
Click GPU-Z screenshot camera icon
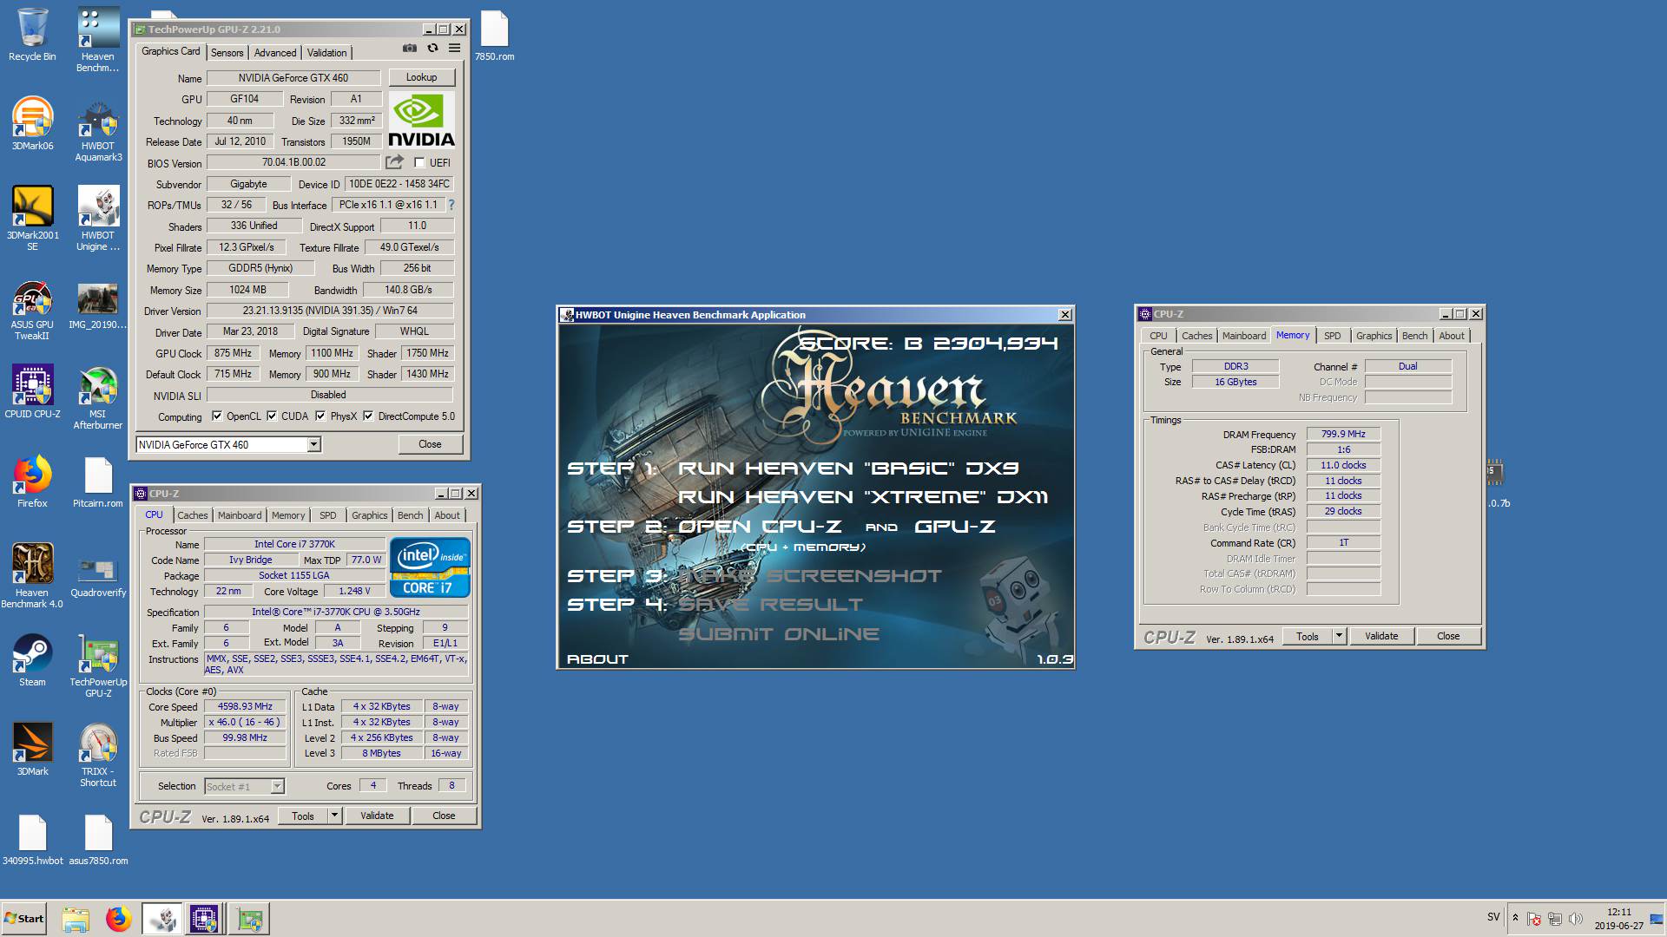410,49
